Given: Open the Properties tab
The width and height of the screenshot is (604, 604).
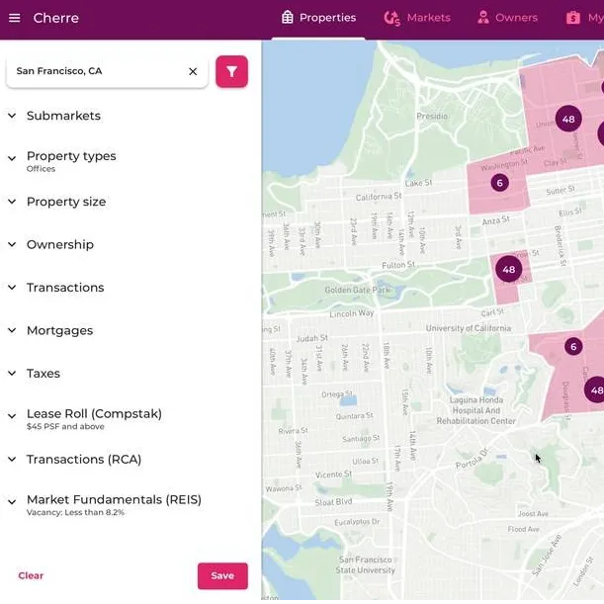Looking at the screenshot, I should coord(318,18).
